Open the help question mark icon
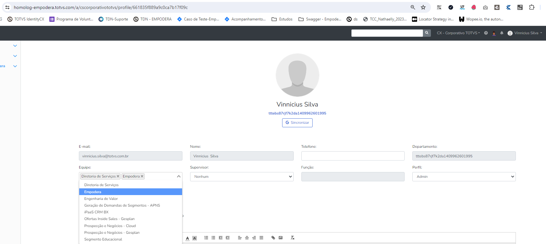 [x=486, y=33]
